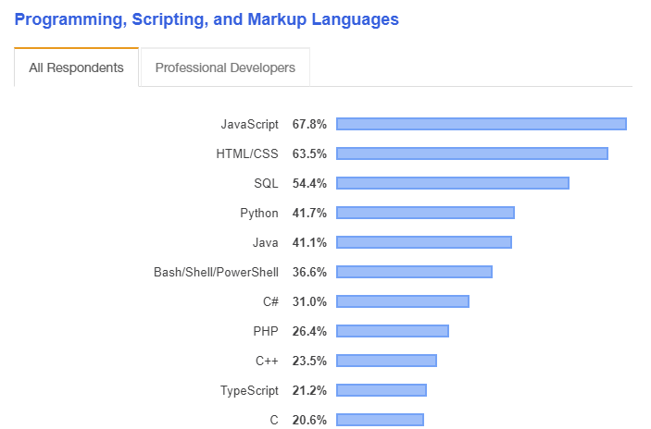Image resolution: width=651 pixels, height=429 pixels.
Task: Select the 41.1% value
Action: point(309,242)
